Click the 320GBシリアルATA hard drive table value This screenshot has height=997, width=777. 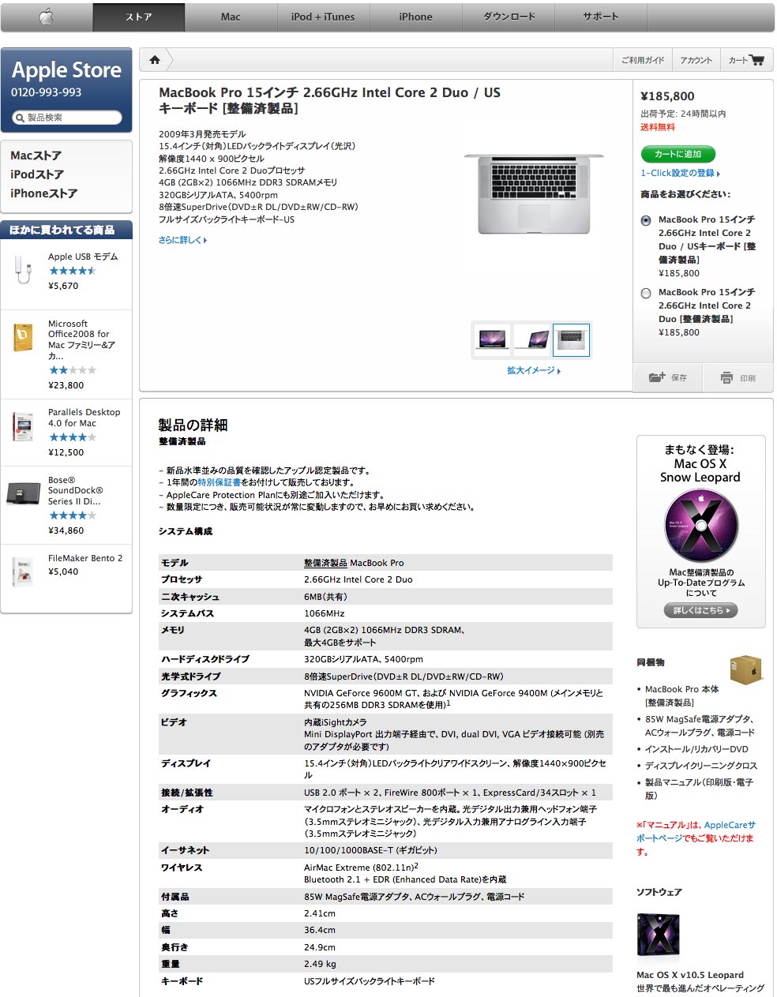(x=363, y=659)
